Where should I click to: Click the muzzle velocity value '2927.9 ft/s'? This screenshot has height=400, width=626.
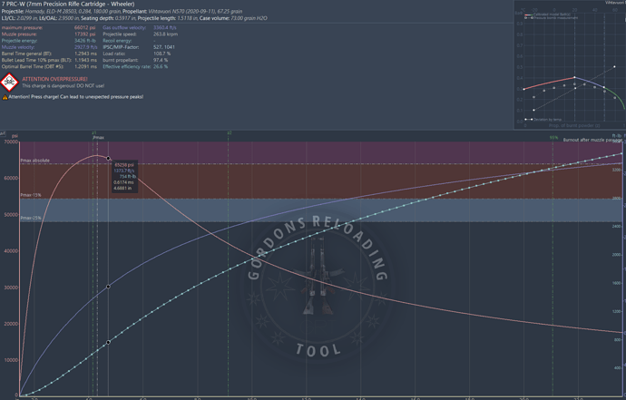point(86,47)
